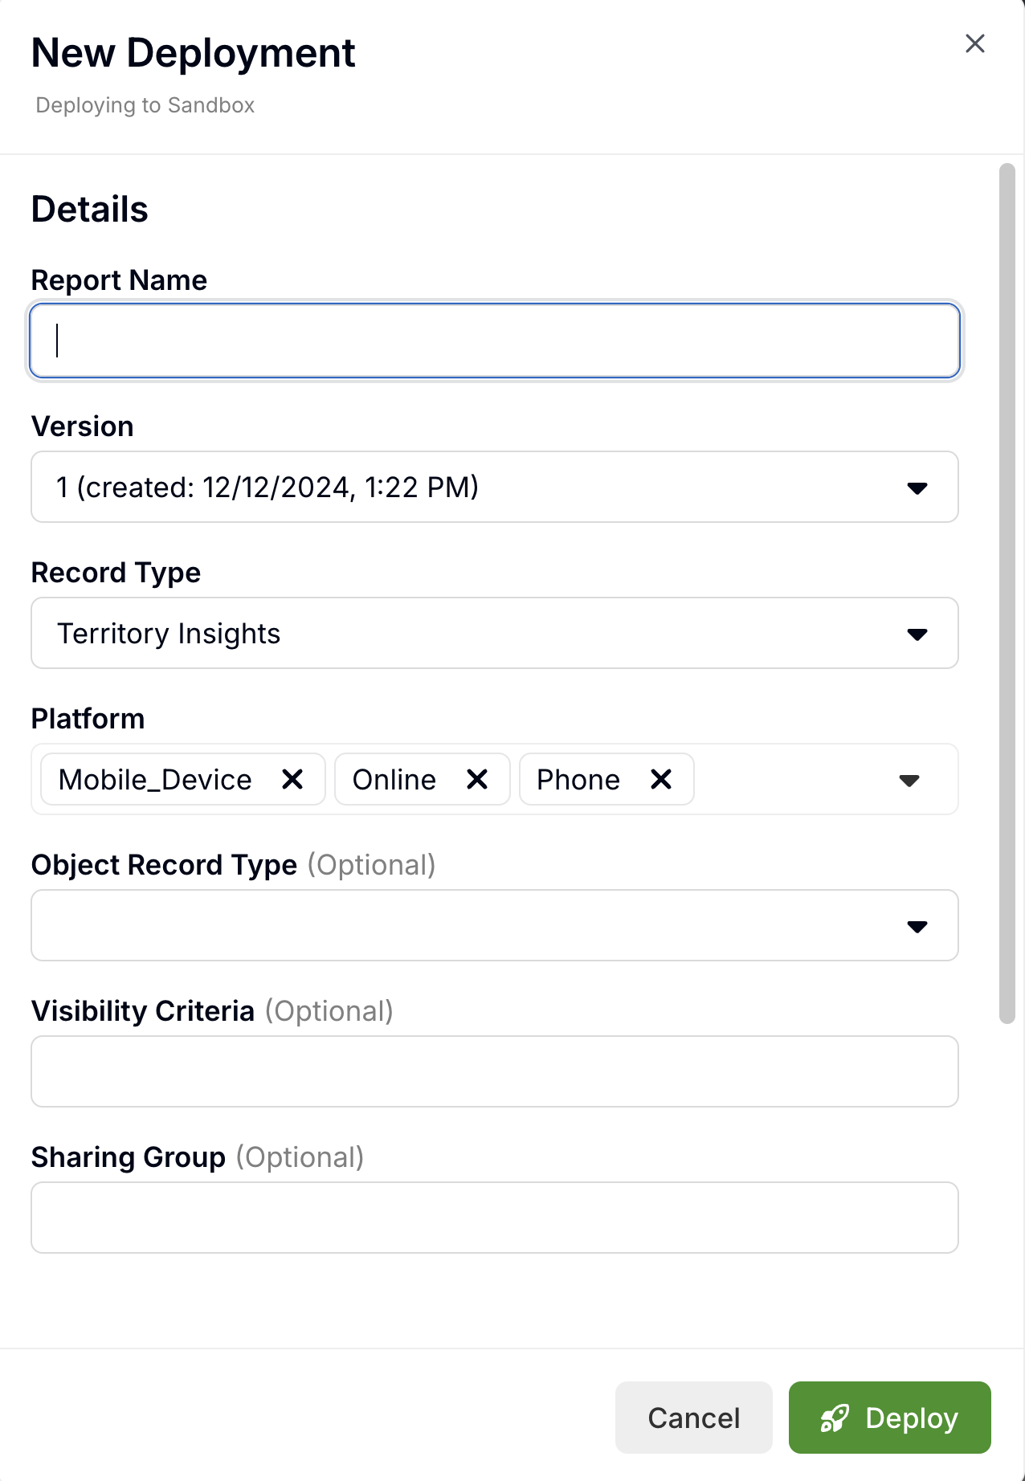
Task: Remove the Online platform tag
Action: pos(477,779)
